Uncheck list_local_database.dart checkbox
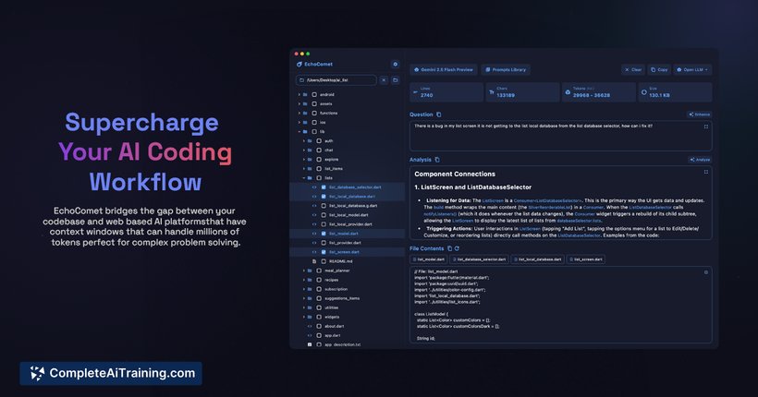 324,197
